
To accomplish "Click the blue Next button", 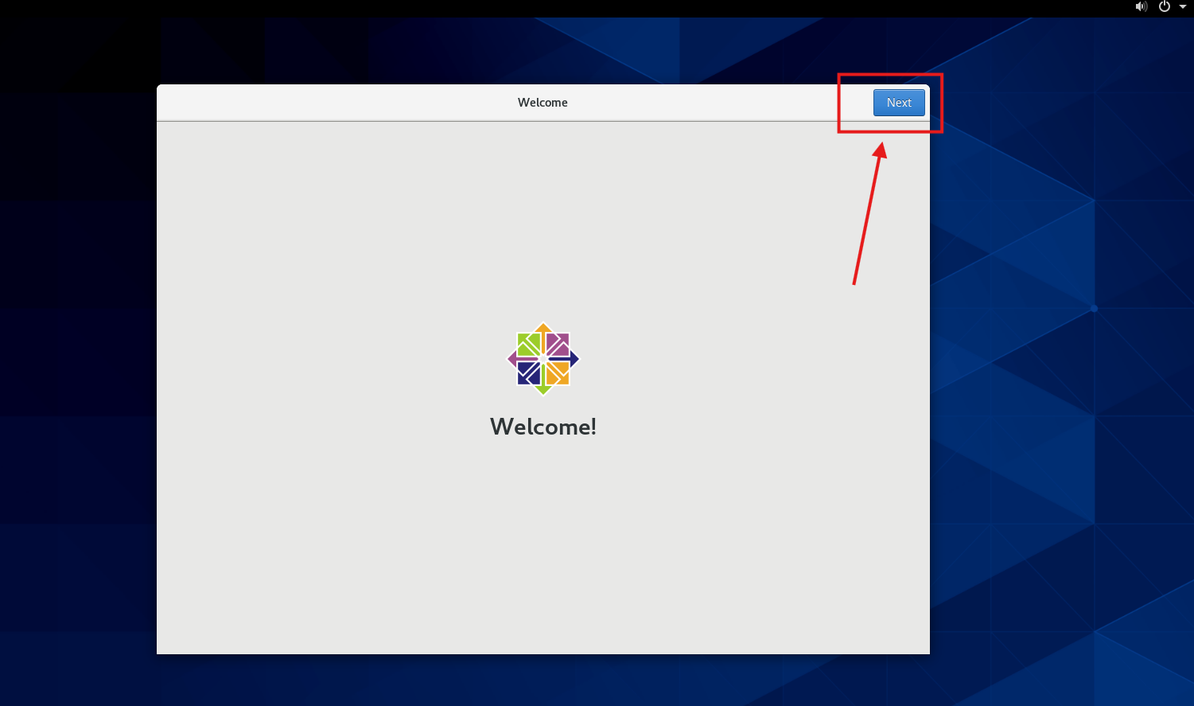I will point(899,103).
